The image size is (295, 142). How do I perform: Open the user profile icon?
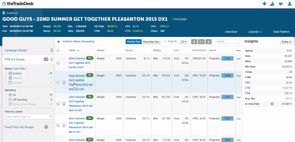point(289,4)
